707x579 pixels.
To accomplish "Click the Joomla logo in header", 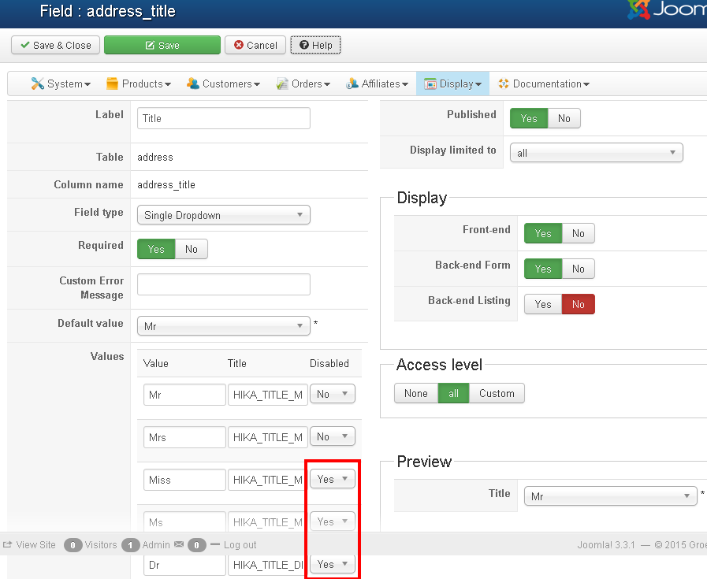I will tap(667, 9).
